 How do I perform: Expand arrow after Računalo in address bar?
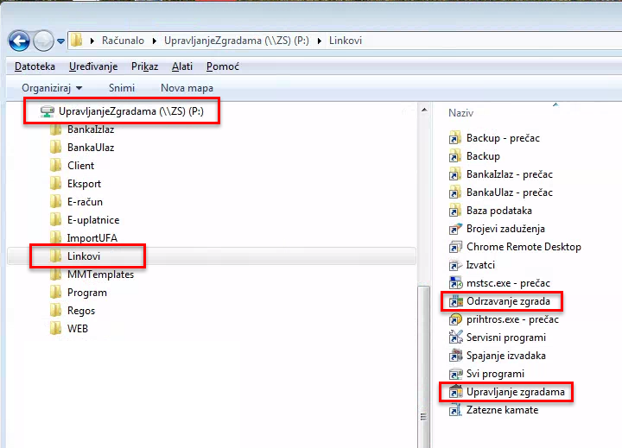(155, 41)
